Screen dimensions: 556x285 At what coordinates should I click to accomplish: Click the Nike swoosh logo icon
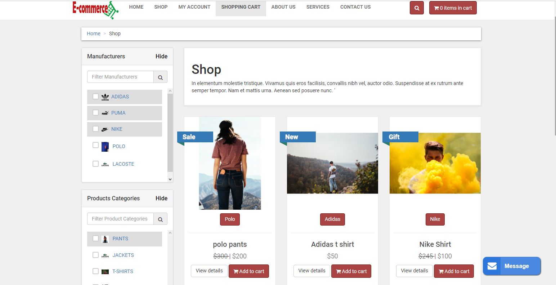(x=105, y=129)
